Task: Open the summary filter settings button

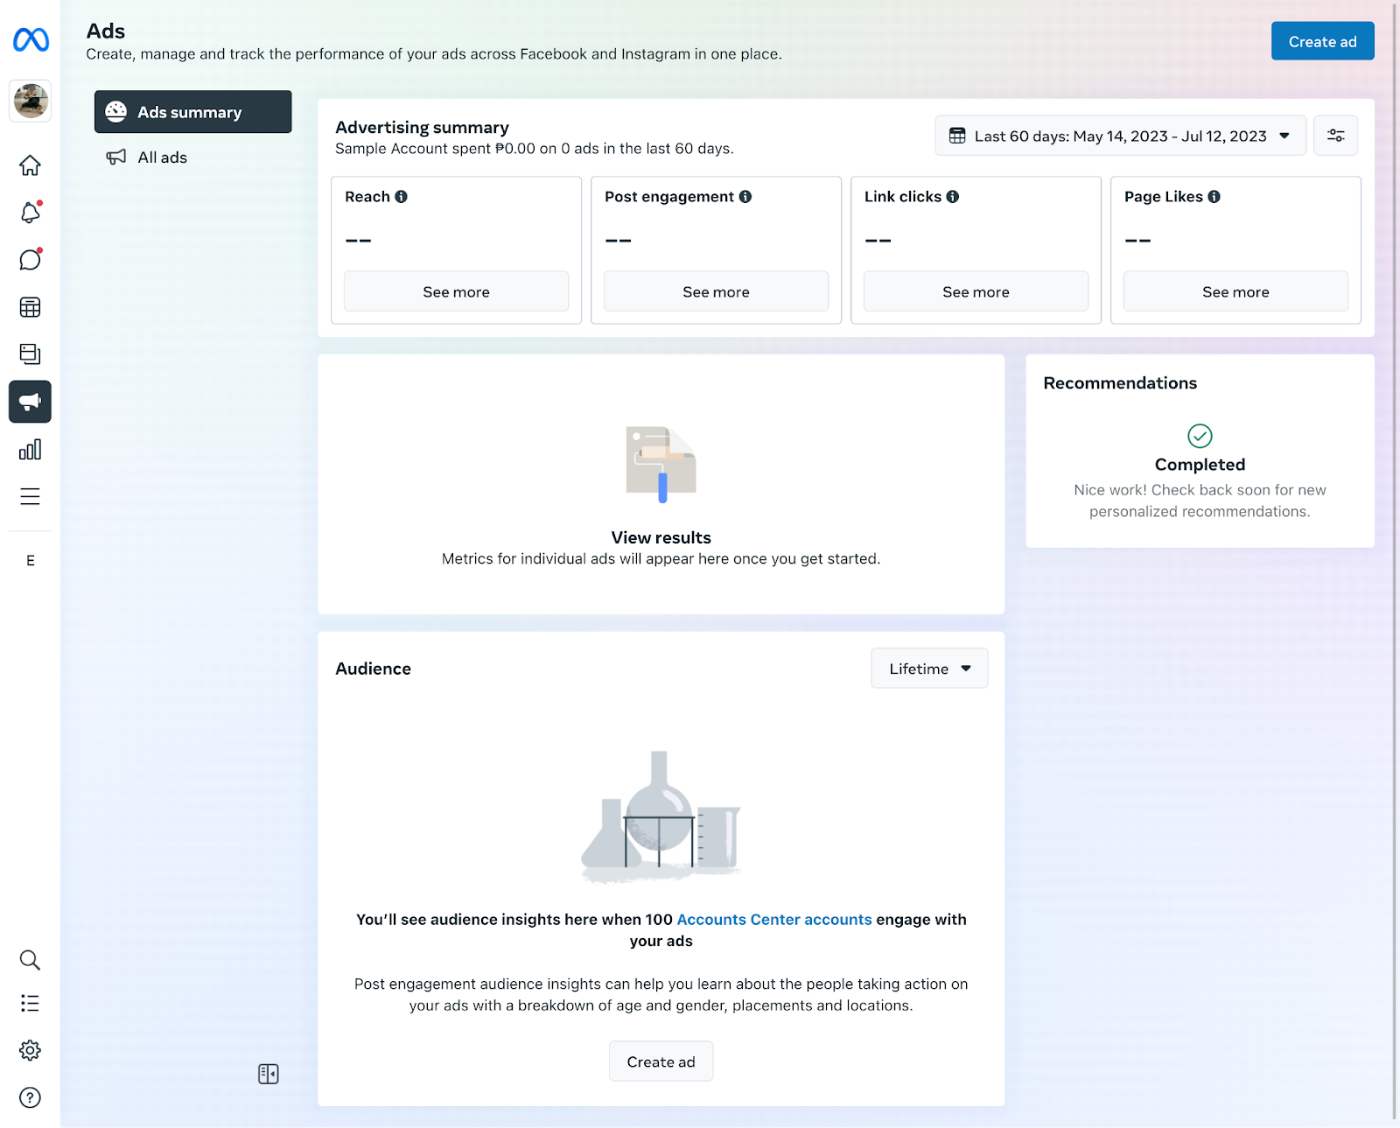Action: pyautogui.click(x=1335, y=136)
